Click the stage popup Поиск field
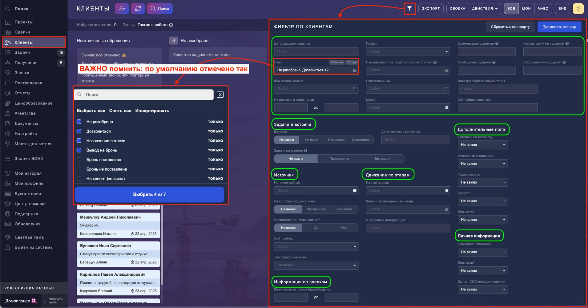The height and width of the screenshot is (308, 588). click(x=144, y=95)
